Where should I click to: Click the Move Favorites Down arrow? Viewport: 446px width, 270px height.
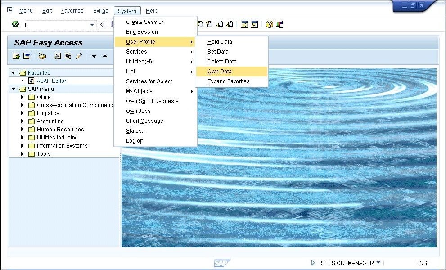[94, 56]
